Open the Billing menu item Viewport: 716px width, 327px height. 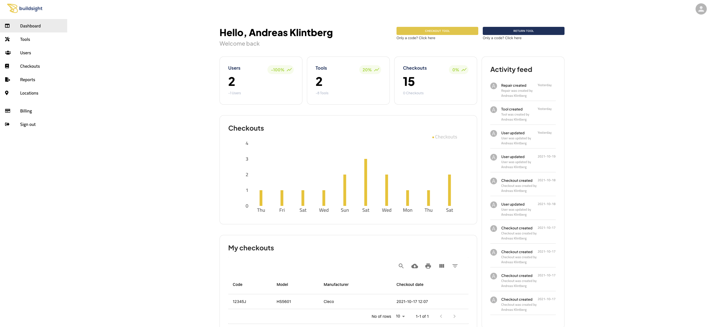26,111
